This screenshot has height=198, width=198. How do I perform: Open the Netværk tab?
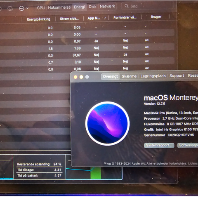(x=107, y=6)
